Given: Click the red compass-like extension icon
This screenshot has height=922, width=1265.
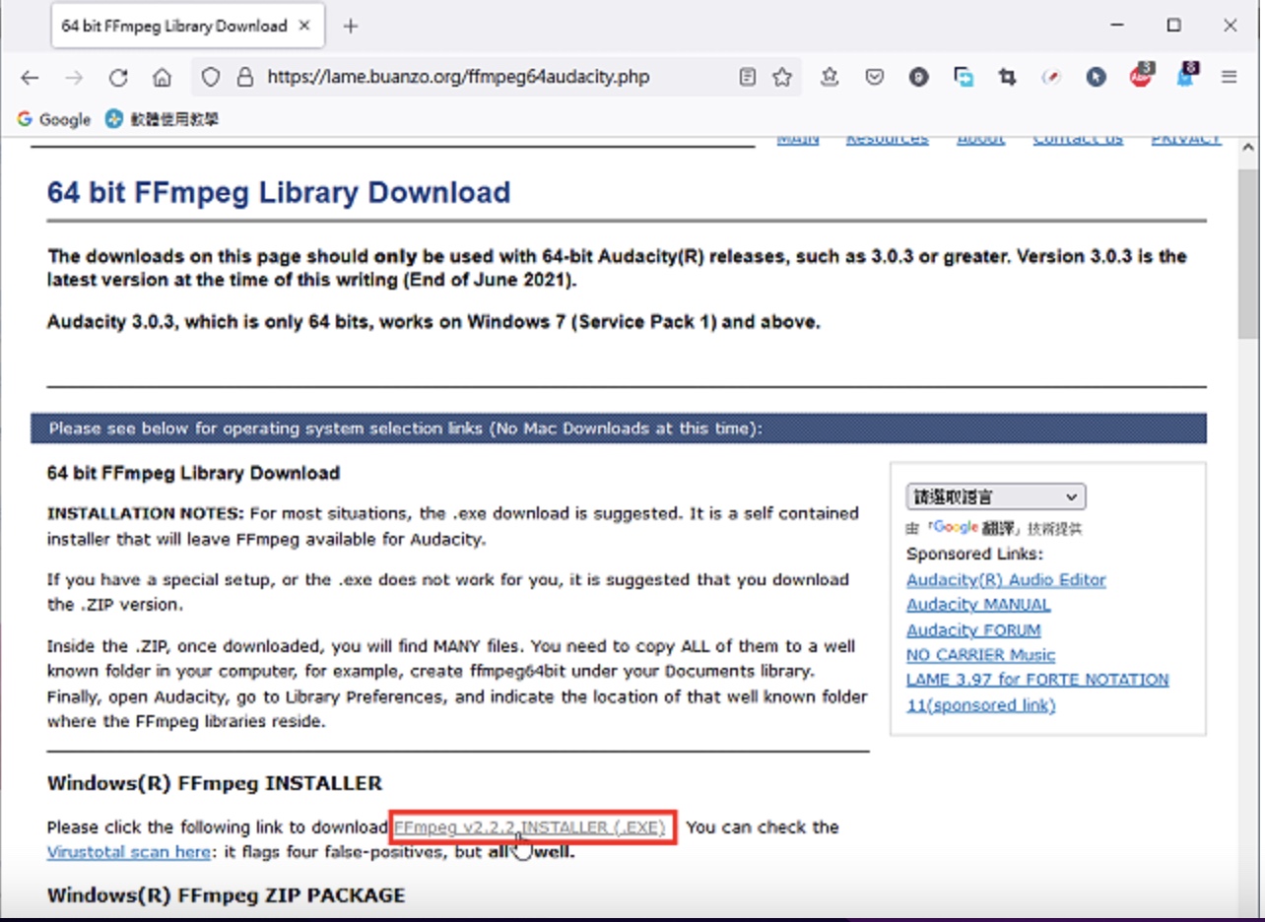Looking at the screenshot, I should (x=1052, y=77).
